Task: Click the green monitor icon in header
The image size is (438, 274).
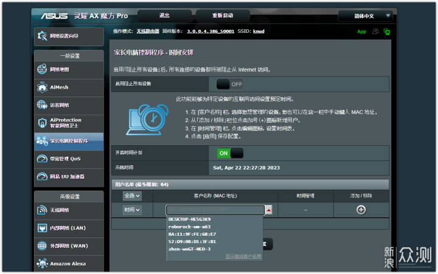Action: pyautogui.click(x=387, y=32)
